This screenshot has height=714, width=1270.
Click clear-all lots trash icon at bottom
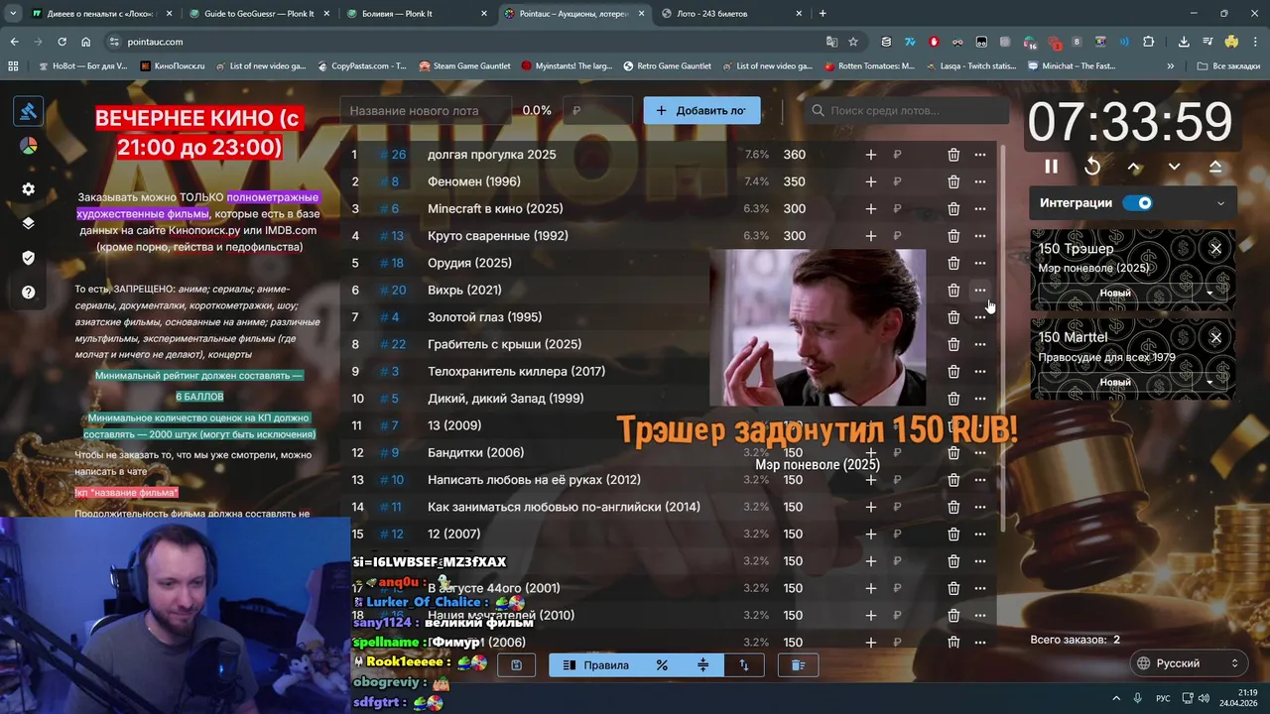(x=797, y=665)
